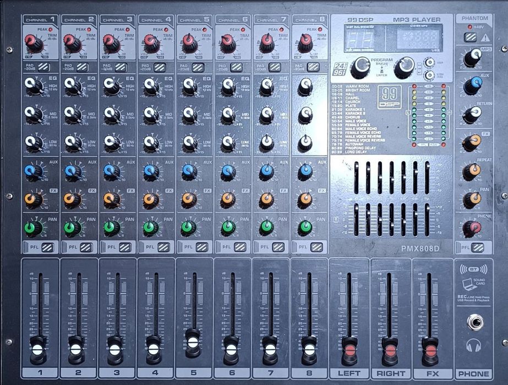Push the MP3 player REP button
Screen dimensions: 508x385
(430, 62)
